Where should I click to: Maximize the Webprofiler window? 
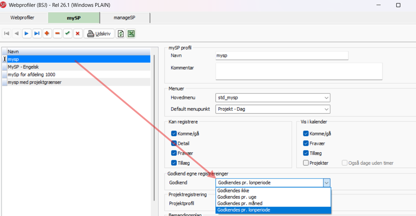pyautogui.click(x=398, y=5)
